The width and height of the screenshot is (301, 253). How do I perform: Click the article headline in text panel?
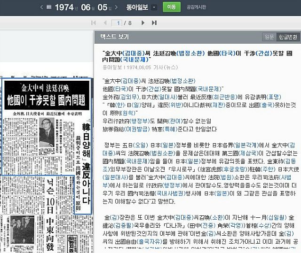[x=198, y=56]
